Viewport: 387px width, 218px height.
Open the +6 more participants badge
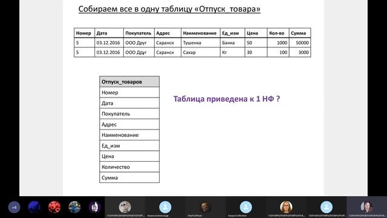click(x=15, y=207)
